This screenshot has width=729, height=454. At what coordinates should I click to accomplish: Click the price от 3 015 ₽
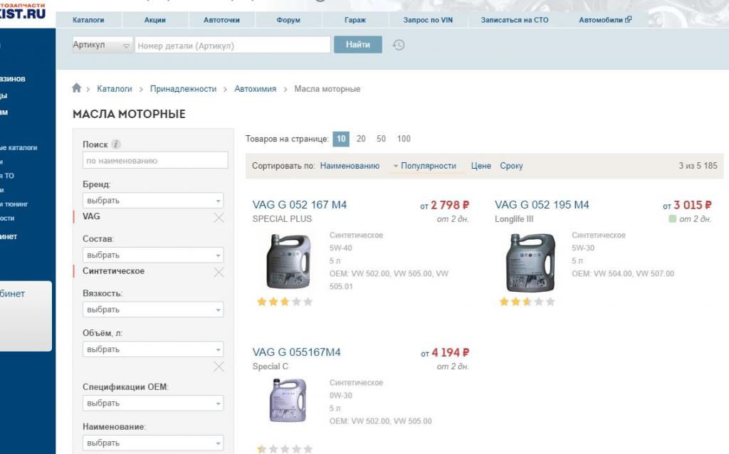687,205
